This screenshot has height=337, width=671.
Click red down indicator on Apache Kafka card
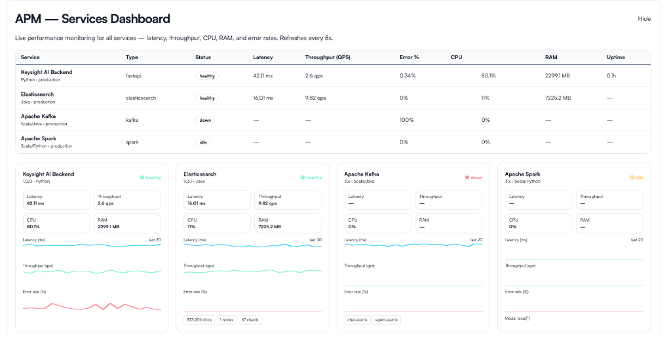474,177
